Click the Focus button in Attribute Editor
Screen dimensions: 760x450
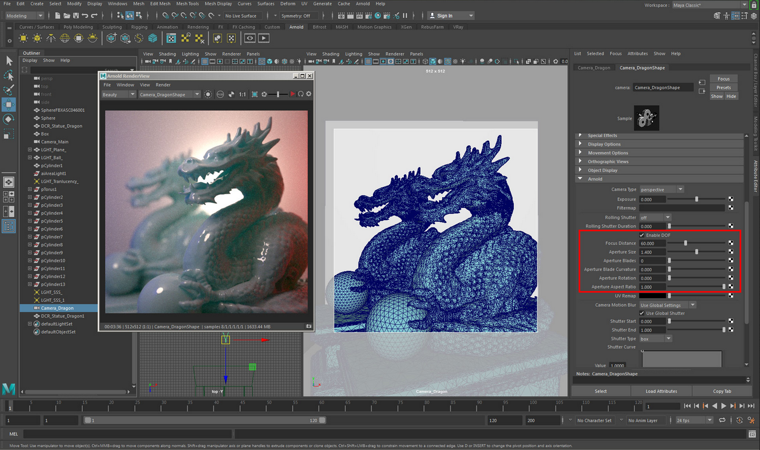(724, 79)
